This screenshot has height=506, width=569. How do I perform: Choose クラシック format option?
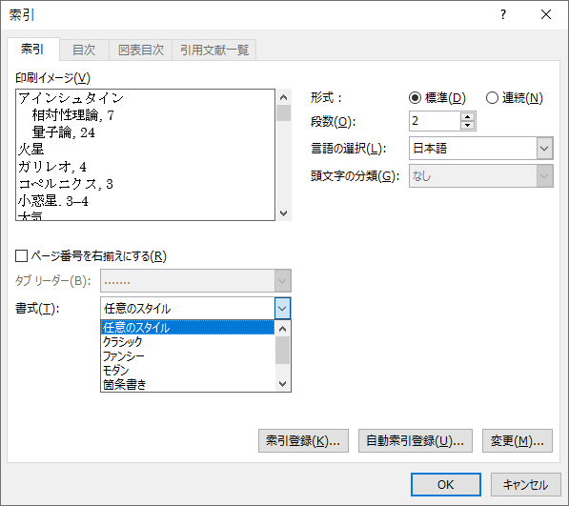(x=188, y=342)
